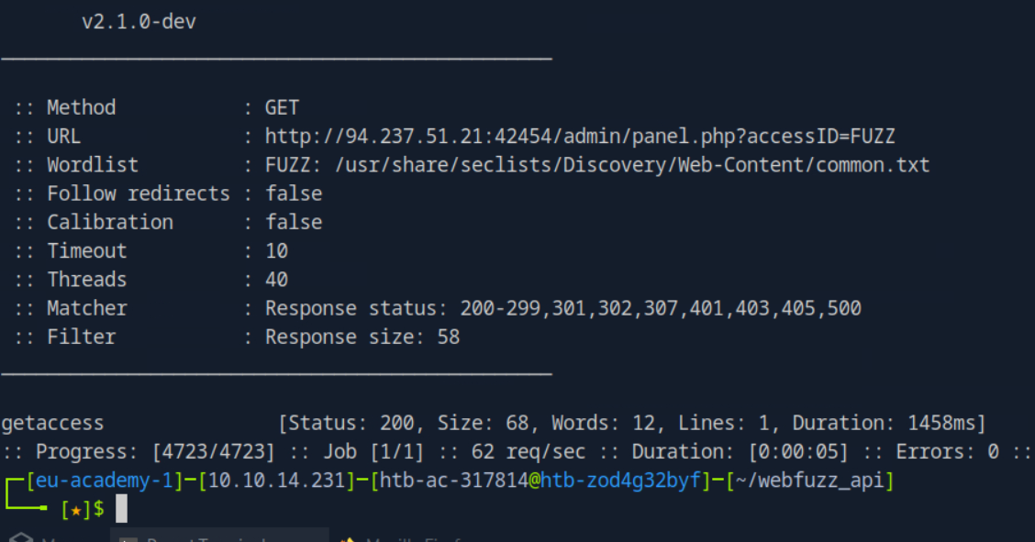This screenshot has width=1035, height=542.
Task: Click the Matcher response status codes list
Action: (x=563, y=308)
